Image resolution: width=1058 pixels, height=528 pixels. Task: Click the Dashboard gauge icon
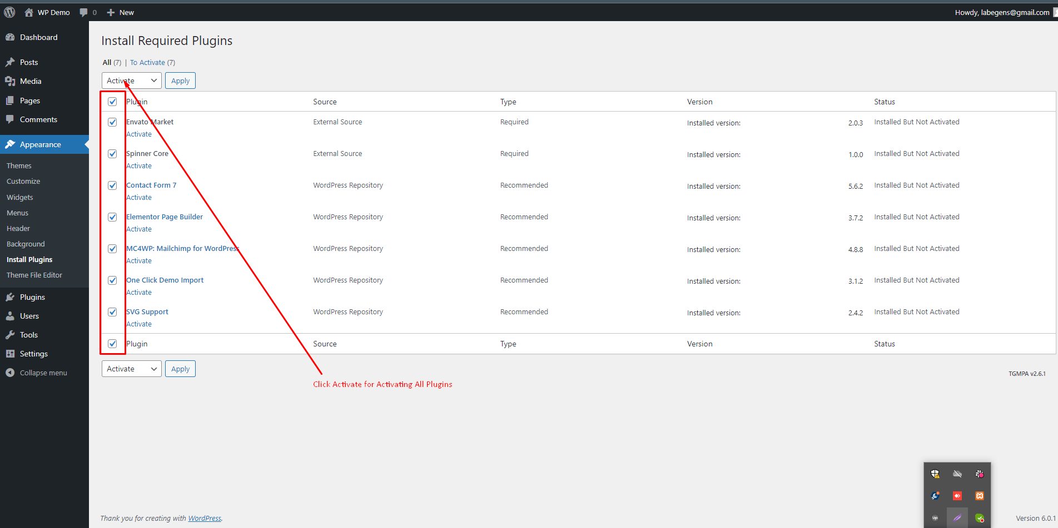click(10, 37)
